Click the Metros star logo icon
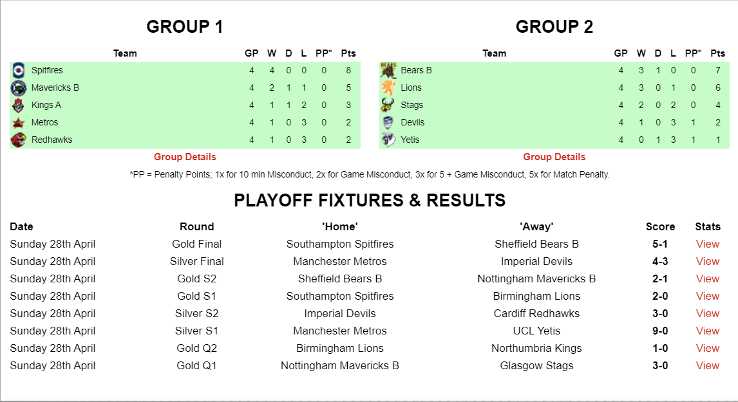 (19, 122)
